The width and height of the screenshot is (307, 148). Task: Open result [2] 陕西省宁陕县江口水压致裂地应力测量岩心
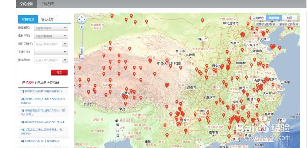point(43,101)
